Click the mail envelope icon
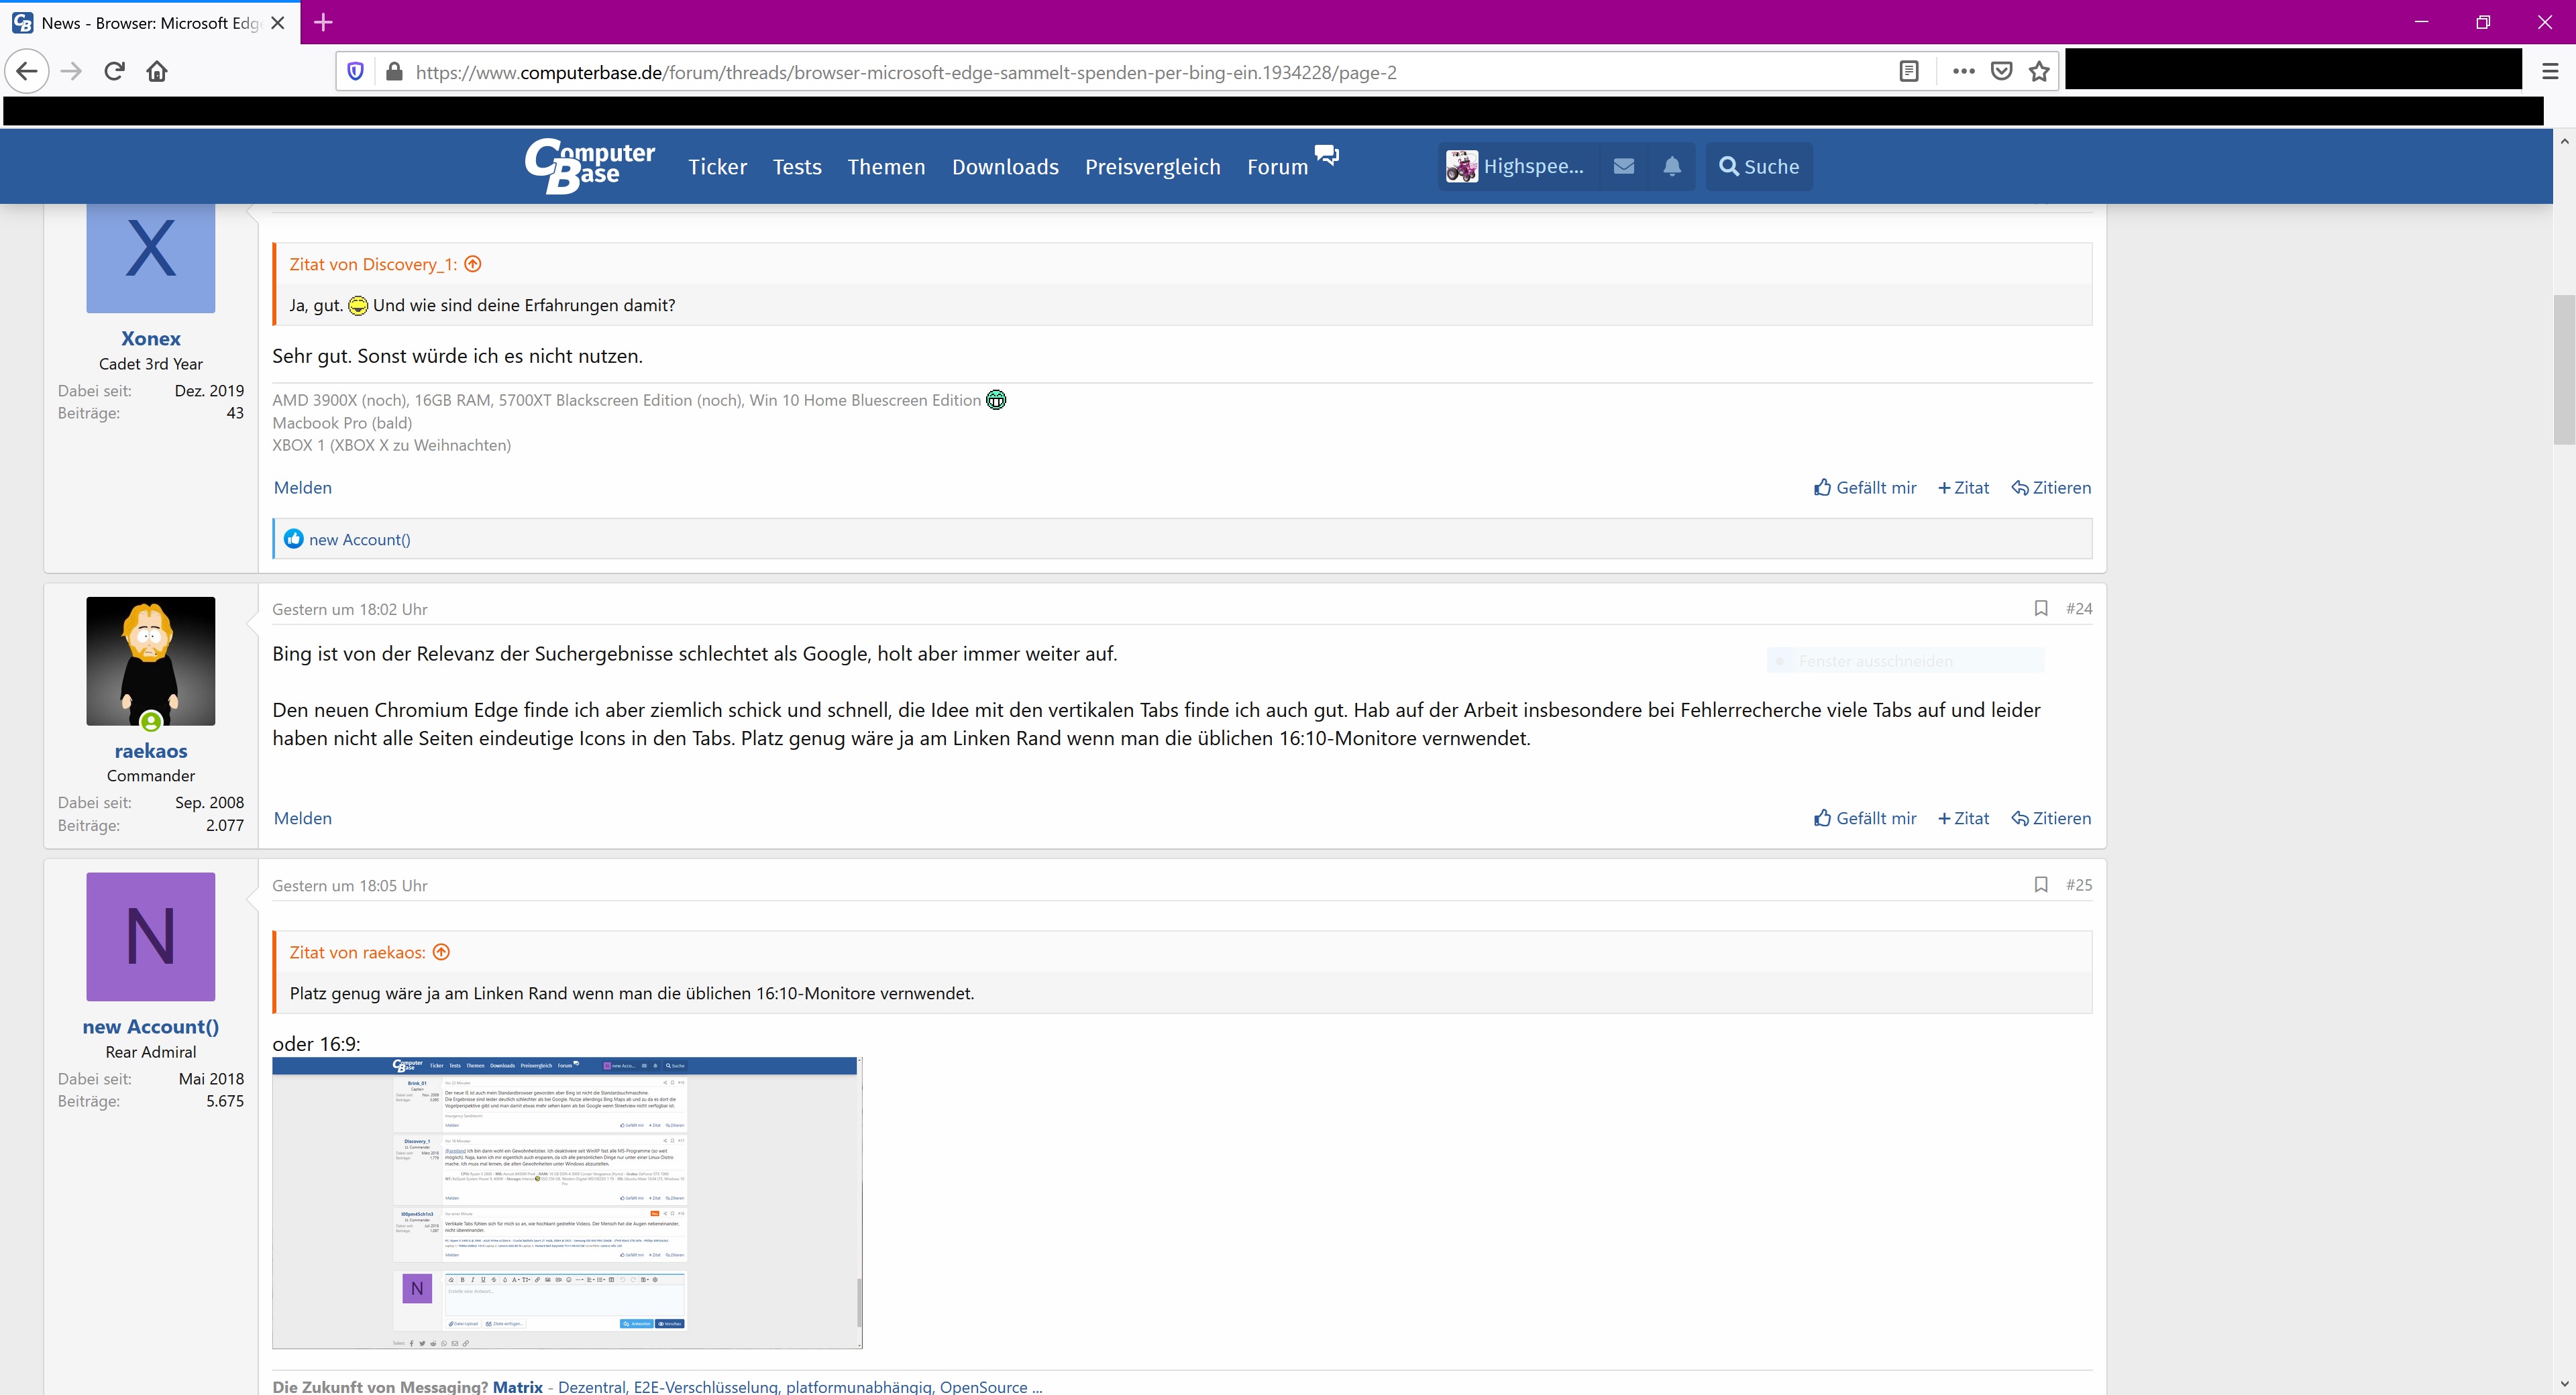Viewport: 2576px width, 1395px height. pyautogui.click(x=1621, y=165)
